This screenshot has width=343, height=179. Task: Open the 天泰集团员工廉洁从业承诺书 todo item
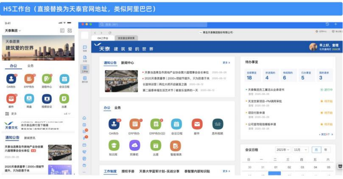266,90
